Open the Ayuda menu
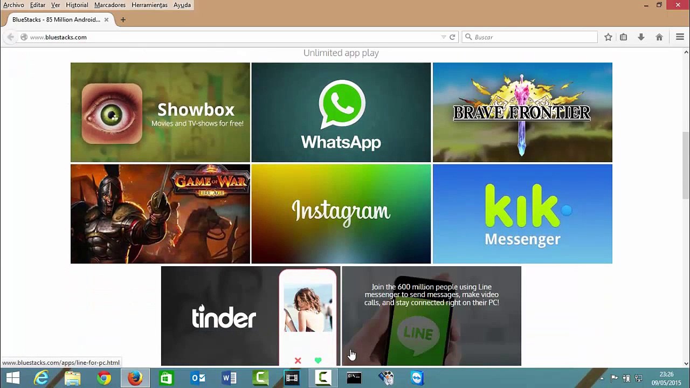The height and width of the screenshot is (388, 690). pos(182,5)
